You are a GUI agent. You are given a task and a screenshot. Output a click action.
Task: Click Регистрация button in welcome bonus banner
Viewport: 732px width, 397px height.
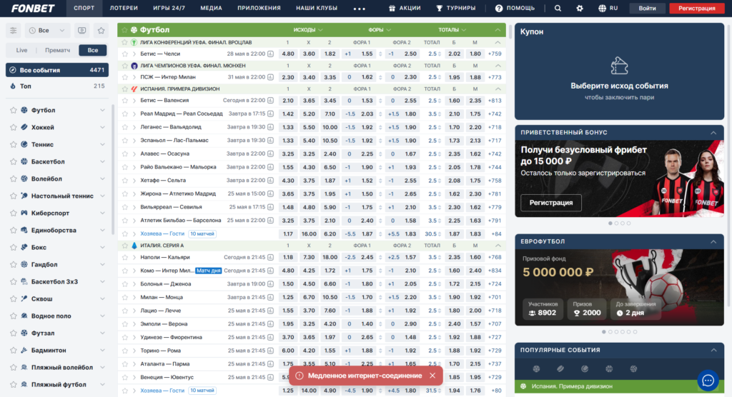pos(551,203)
